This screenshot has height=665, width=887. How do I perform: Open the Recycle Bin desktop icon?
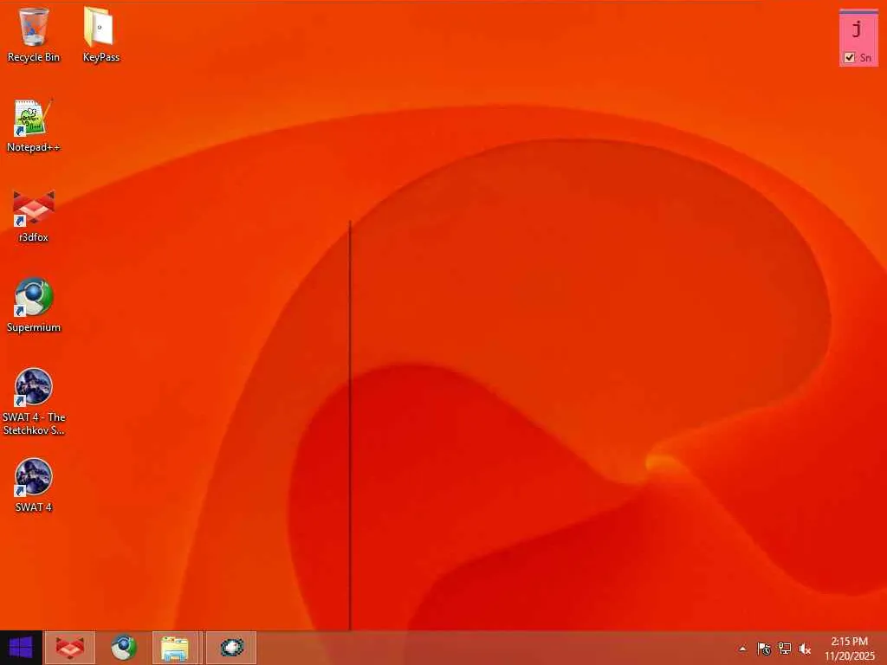34,34
